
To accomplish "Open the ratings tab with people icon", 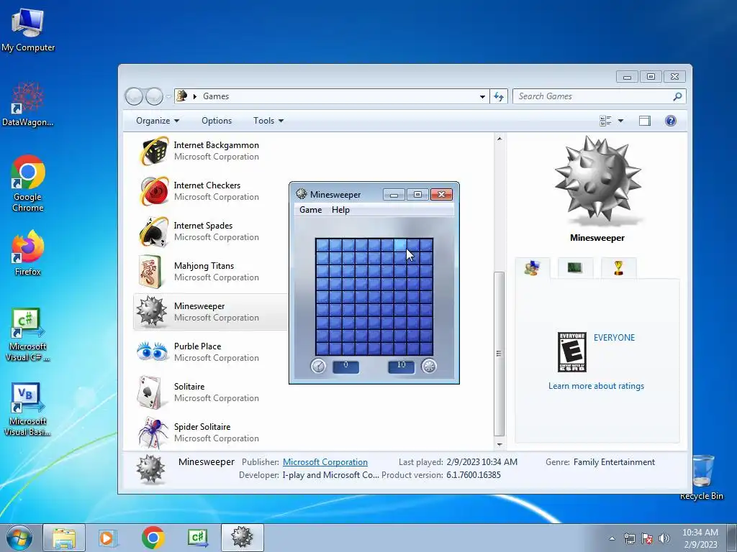I will [532, 268].
